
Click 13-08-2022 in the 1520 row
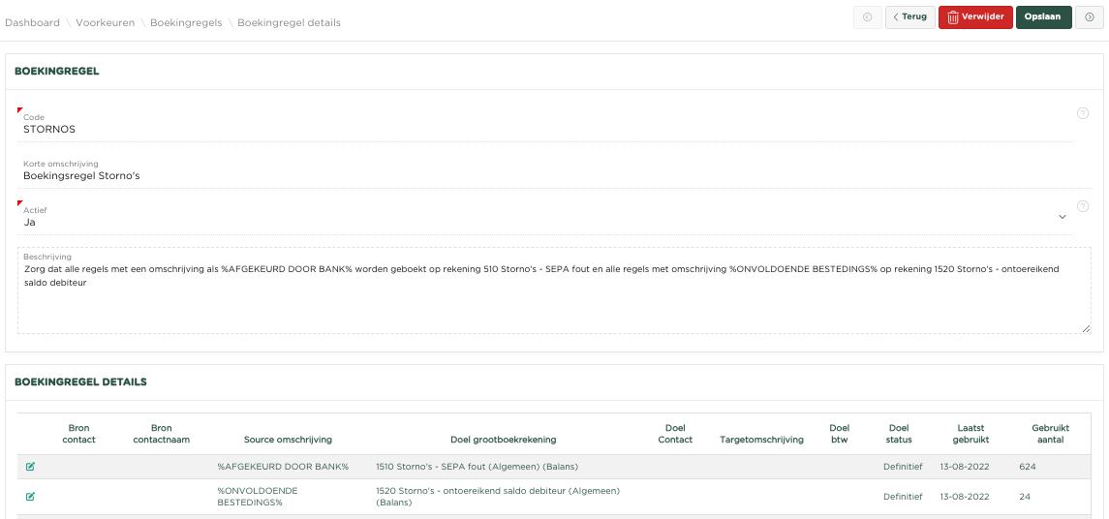[965, 497]
